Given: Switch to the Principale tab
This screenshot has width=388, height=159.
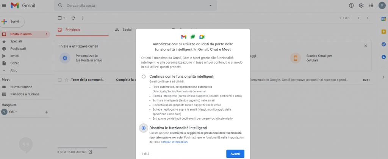Looking at the screenshot, I should pos(81,30).
